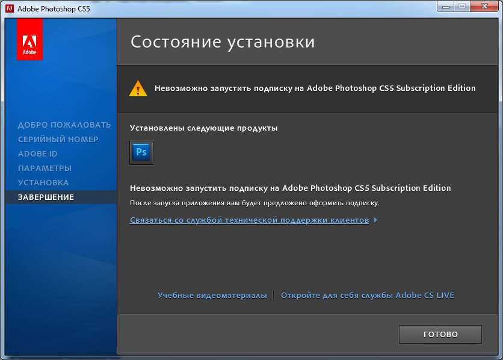The image size is (503, 360).
Task: Click the Adobe Photoshop CS5 window title
Action: coord(54,8)
